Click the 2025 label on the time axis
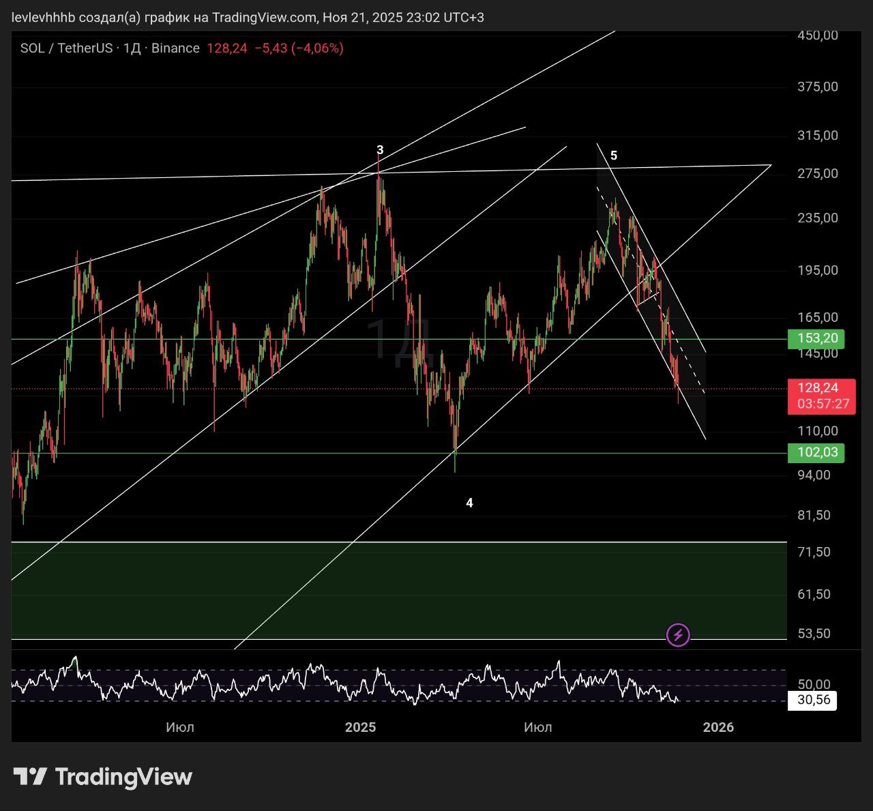The image size is (873, 811). coord(360,727)
